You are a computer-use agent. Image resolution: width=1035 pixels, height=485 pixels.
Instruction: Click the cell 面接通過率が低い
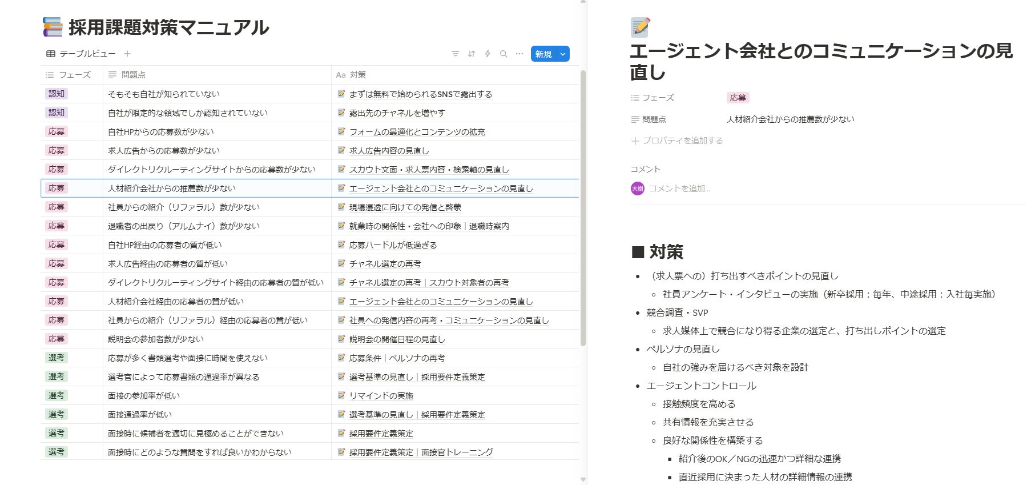(x=217, y=414)
